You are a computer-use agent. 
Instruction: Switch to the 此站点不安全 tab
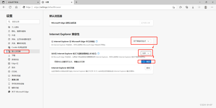pyautogui.click(x=23, y=2)
